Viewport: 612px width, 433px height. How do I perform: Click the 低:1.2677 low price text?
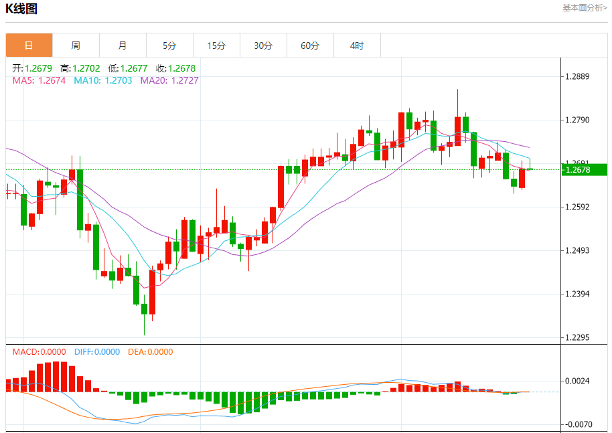pos(128,68)
